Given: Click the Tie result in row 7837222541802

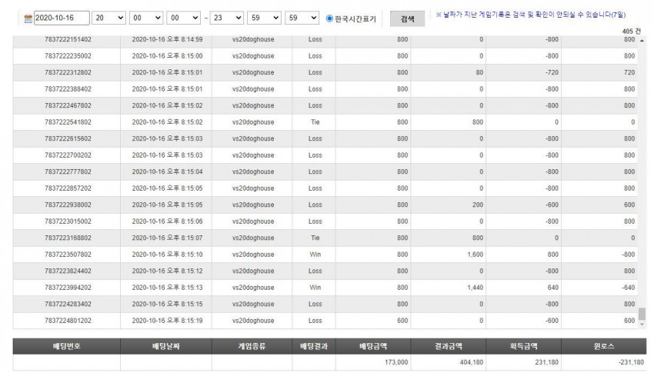Looking at the screenshot, I should [x=315, y=122].
